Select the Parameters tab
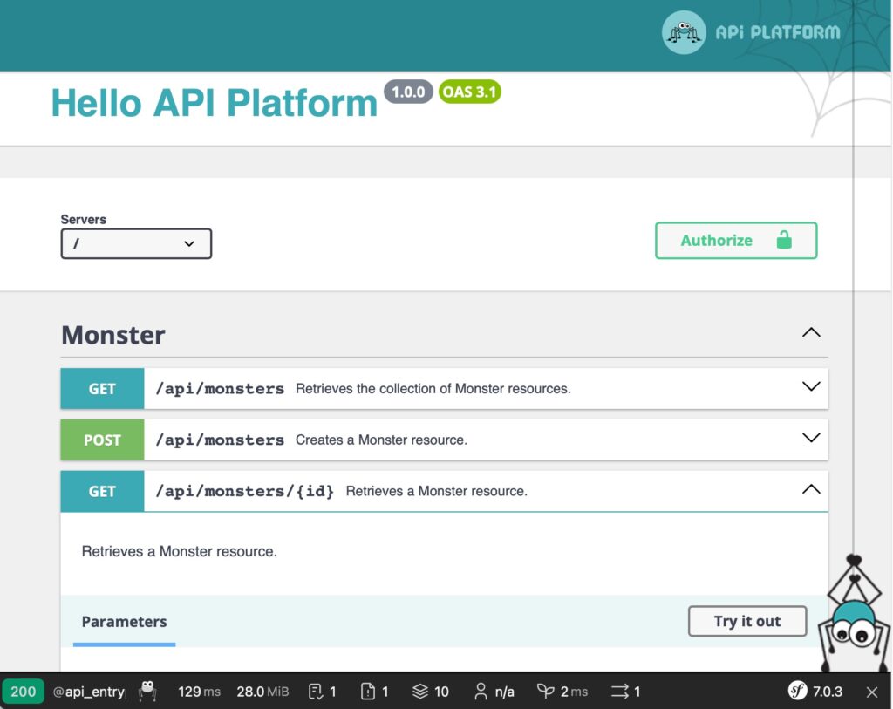The image size is (893, 709). 124,621
